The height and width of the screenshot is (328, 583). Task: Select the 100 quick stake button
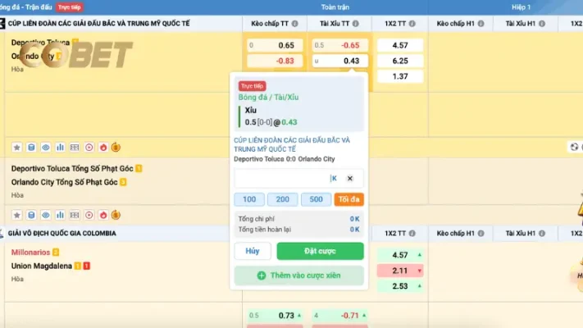click(249, 199)
